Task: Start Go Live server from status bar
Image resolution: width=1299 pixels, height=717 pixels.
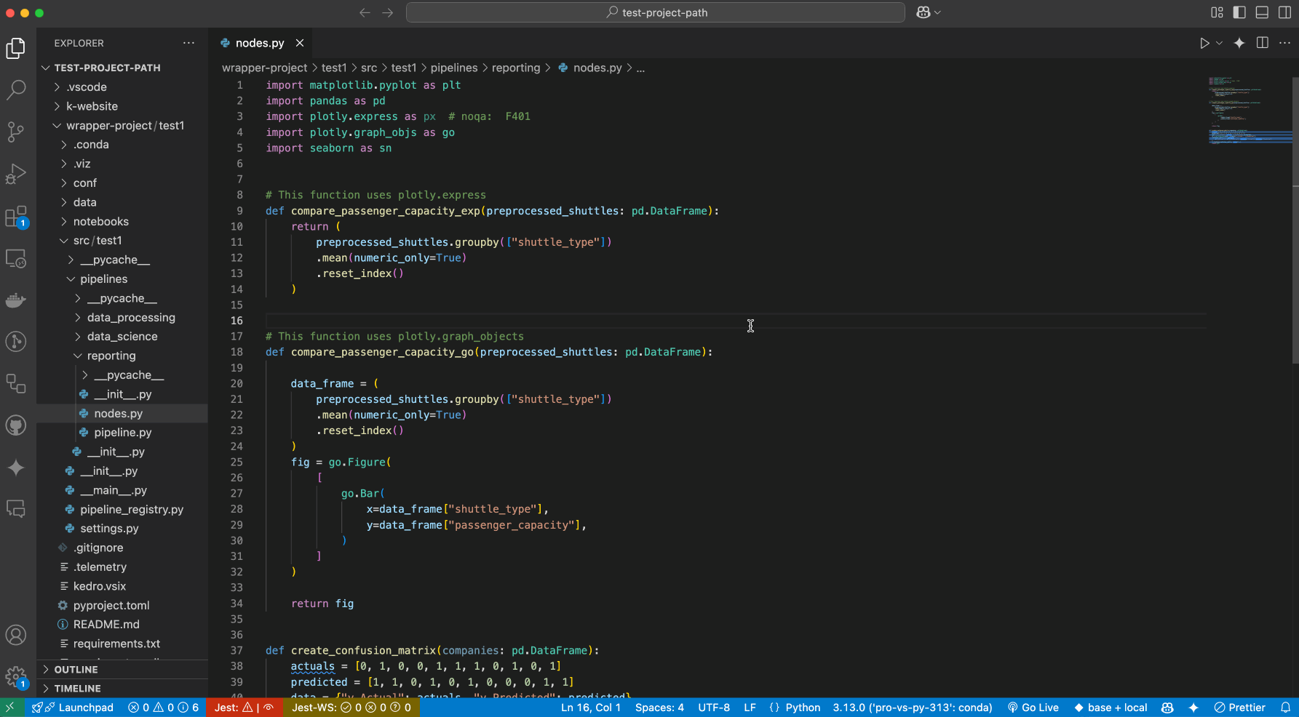Action: click(1033, 707)
